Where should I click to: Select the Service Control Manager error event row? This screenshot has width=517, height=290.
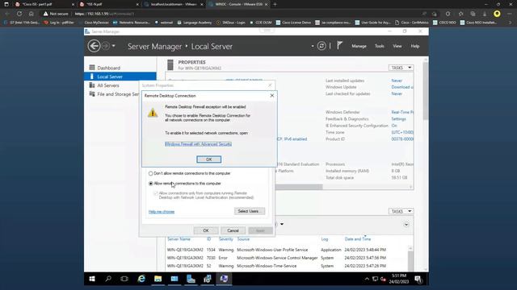[287, 258]
